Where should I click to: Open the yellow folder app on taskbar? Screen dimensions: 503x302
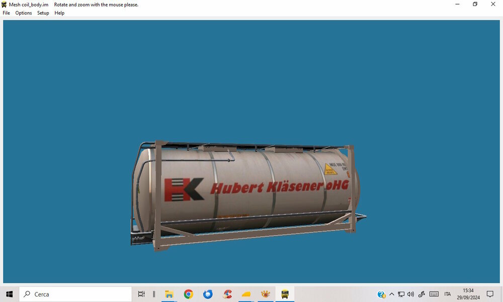246,294
